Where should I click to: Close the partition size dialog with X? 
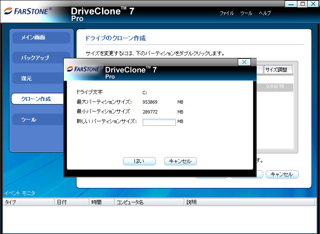pos(244,62)
